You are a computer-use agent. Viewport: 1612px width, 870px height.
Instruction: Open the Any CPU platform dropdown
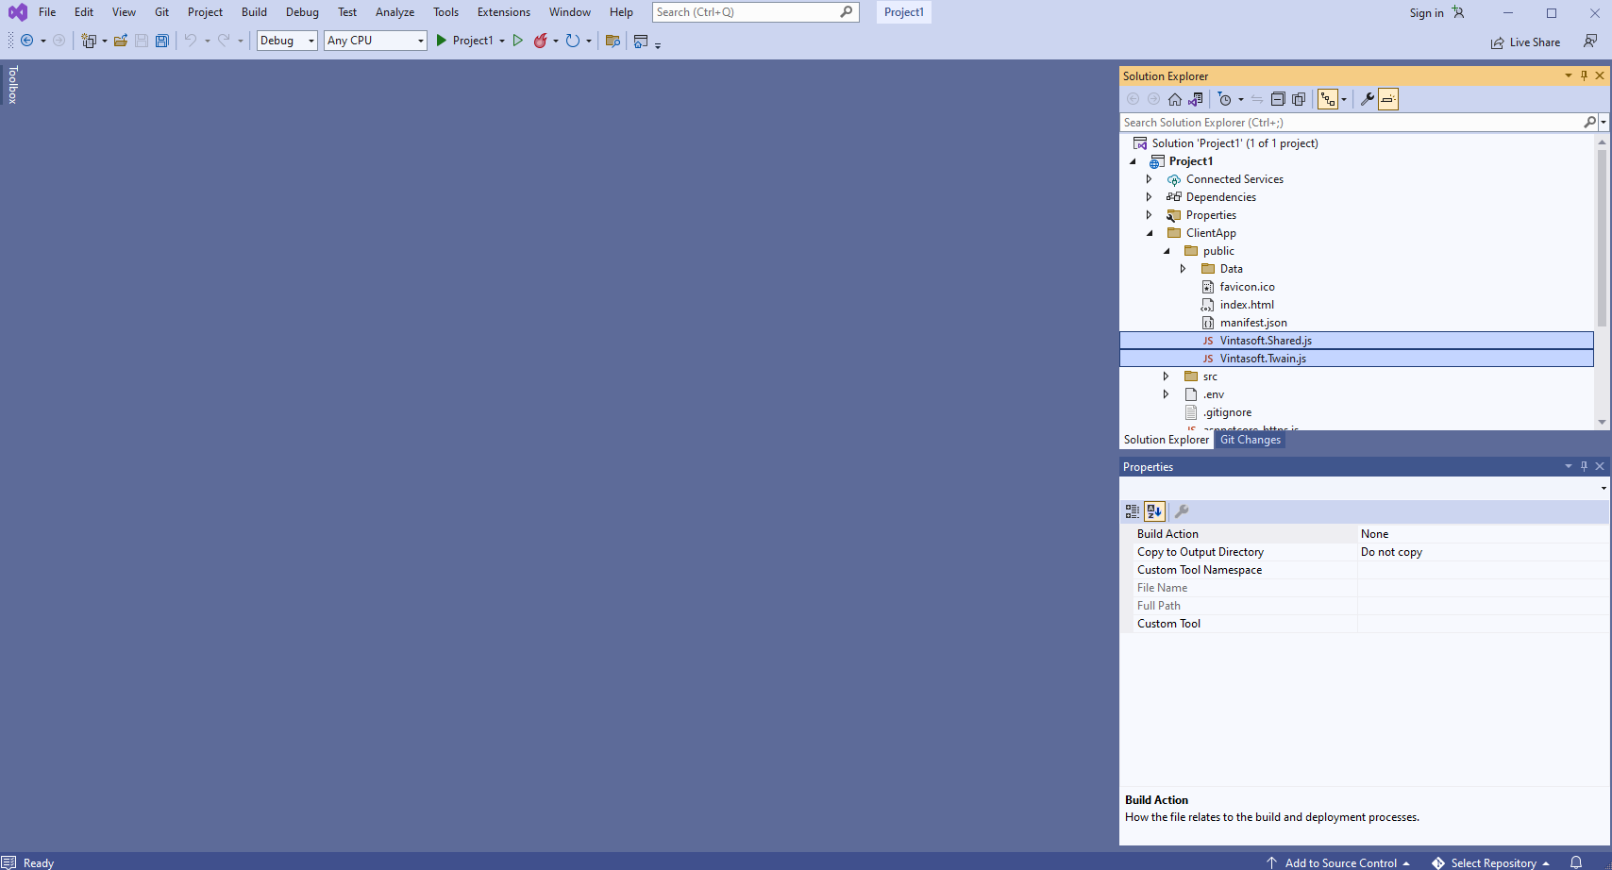(x=376, y=41)
